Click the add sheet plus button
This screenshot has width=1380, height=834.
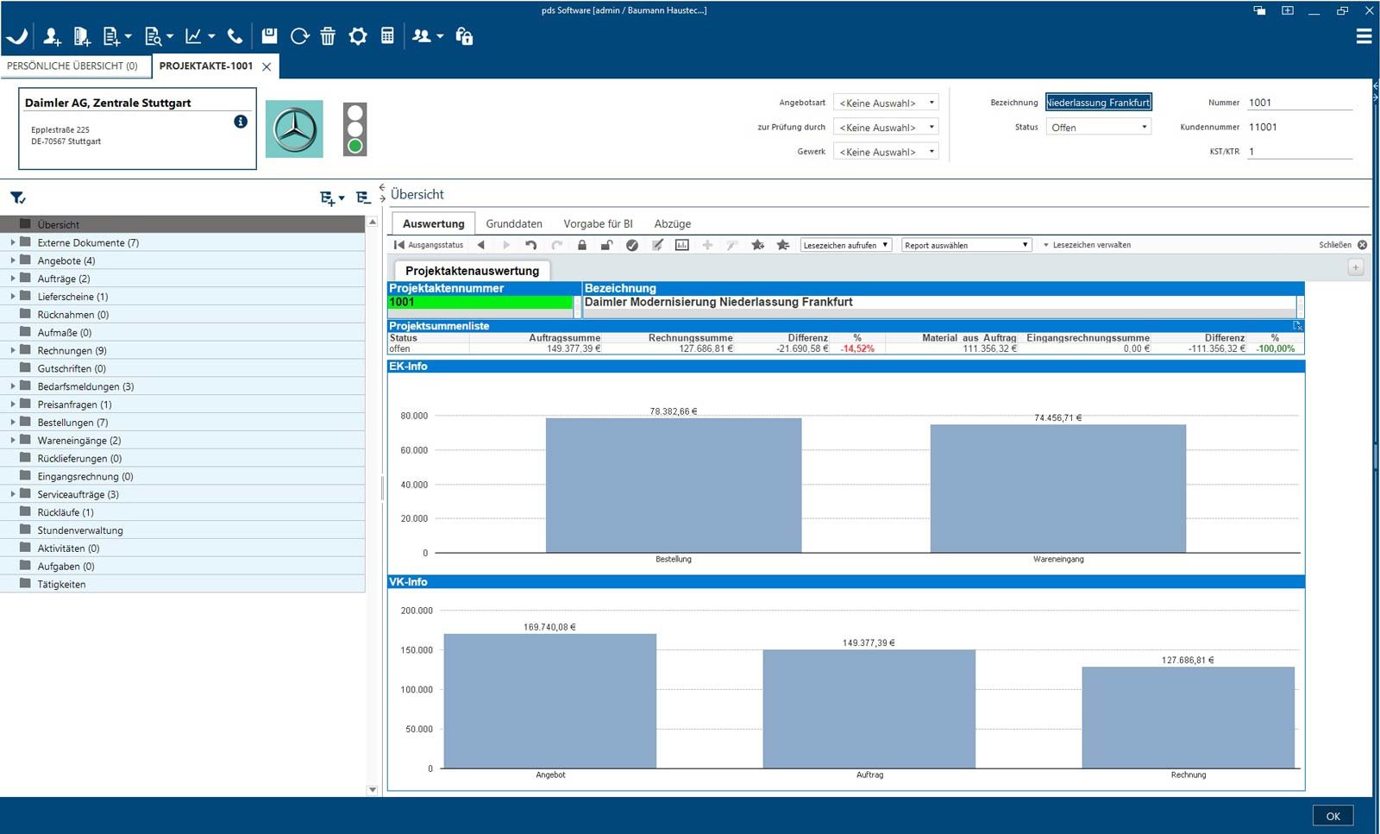click(x=1355, y=268)
